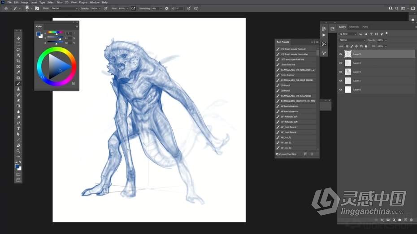Open the layer Fill dropdown arrow

[386, 46]
